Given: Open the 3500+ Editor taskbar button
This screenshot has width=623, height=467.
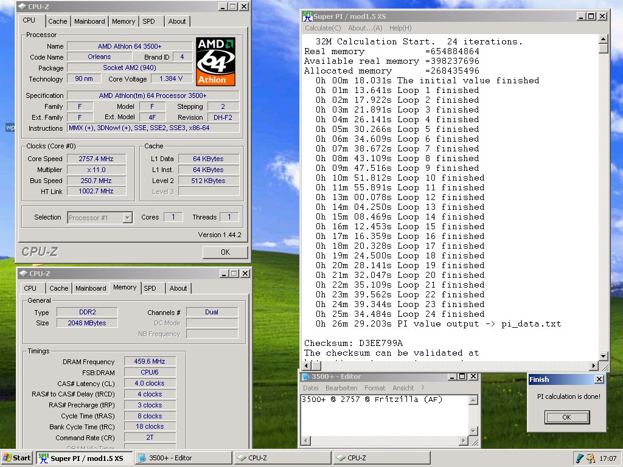Looking at the screenshot, I should point(183,458).
